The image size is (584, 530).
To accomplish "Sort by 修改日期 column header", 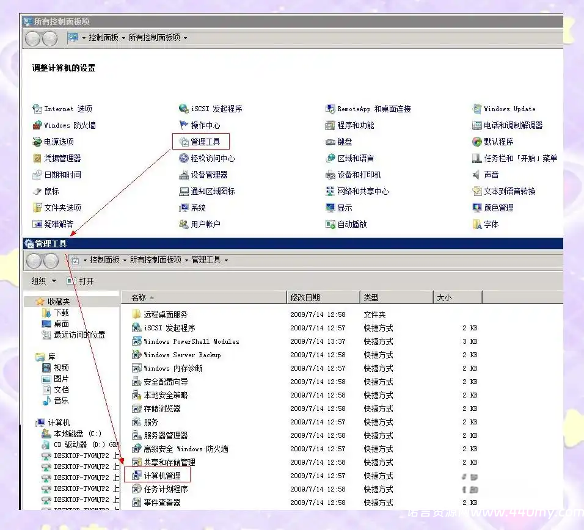I will coord(323,297).
